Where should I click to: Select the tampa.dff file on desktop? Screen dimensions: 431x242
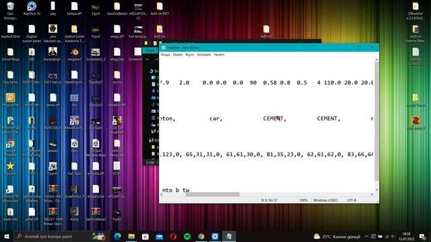pyautogui.click(x=74, y=9)
